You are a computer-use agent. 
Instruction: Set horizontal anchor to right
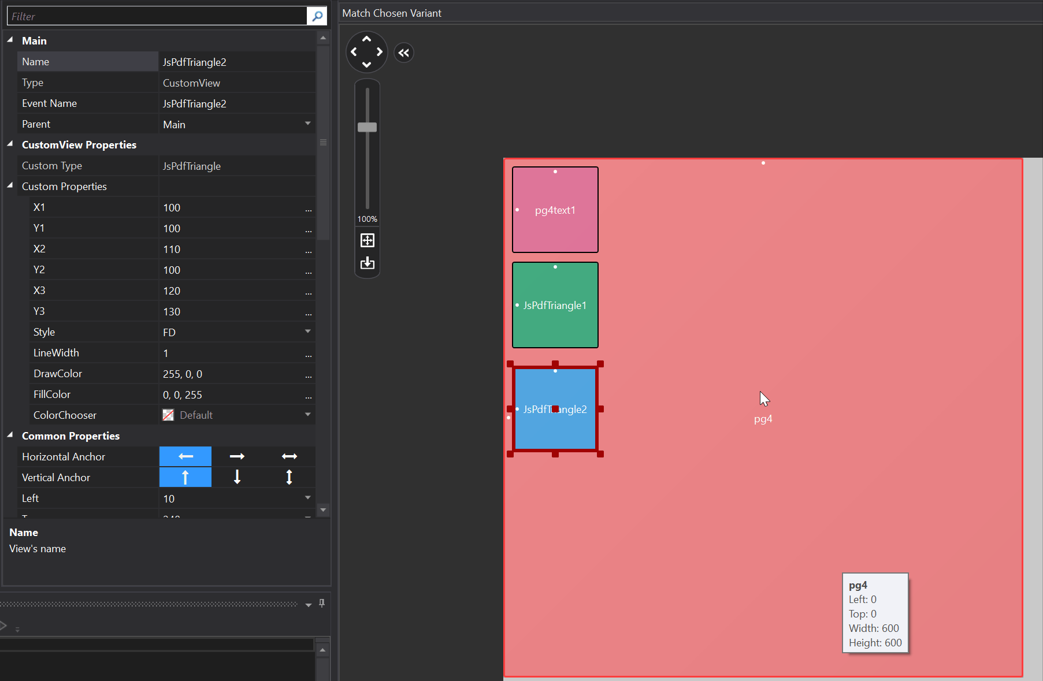tap(237, 456)
